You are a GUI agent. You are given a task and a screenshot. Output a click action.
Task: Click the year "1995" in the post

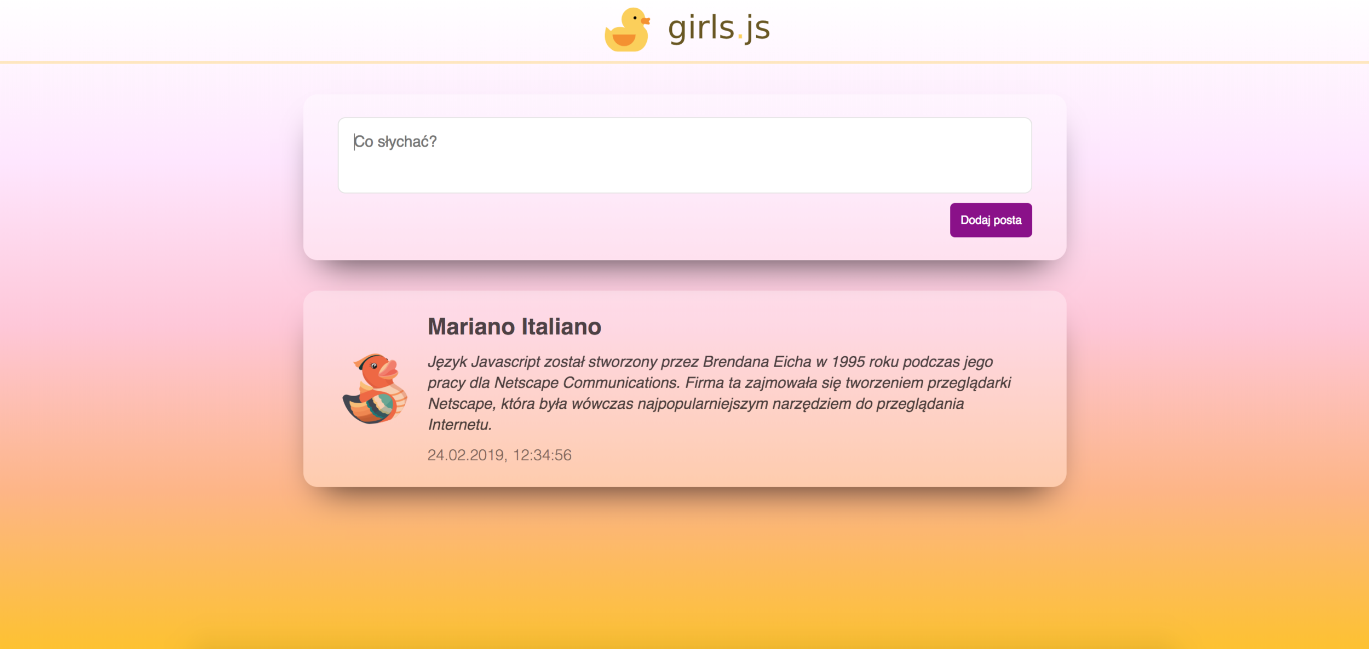848,362
